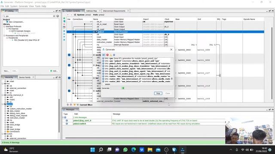Open Windows Start menu
The image size is (275, 154).
(93, 150)
